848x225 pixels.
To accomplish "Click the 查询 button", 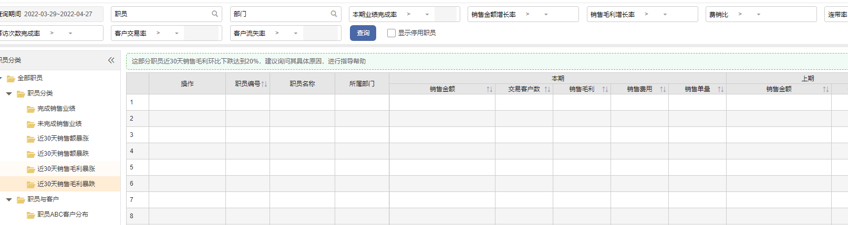I will (363, 33).
